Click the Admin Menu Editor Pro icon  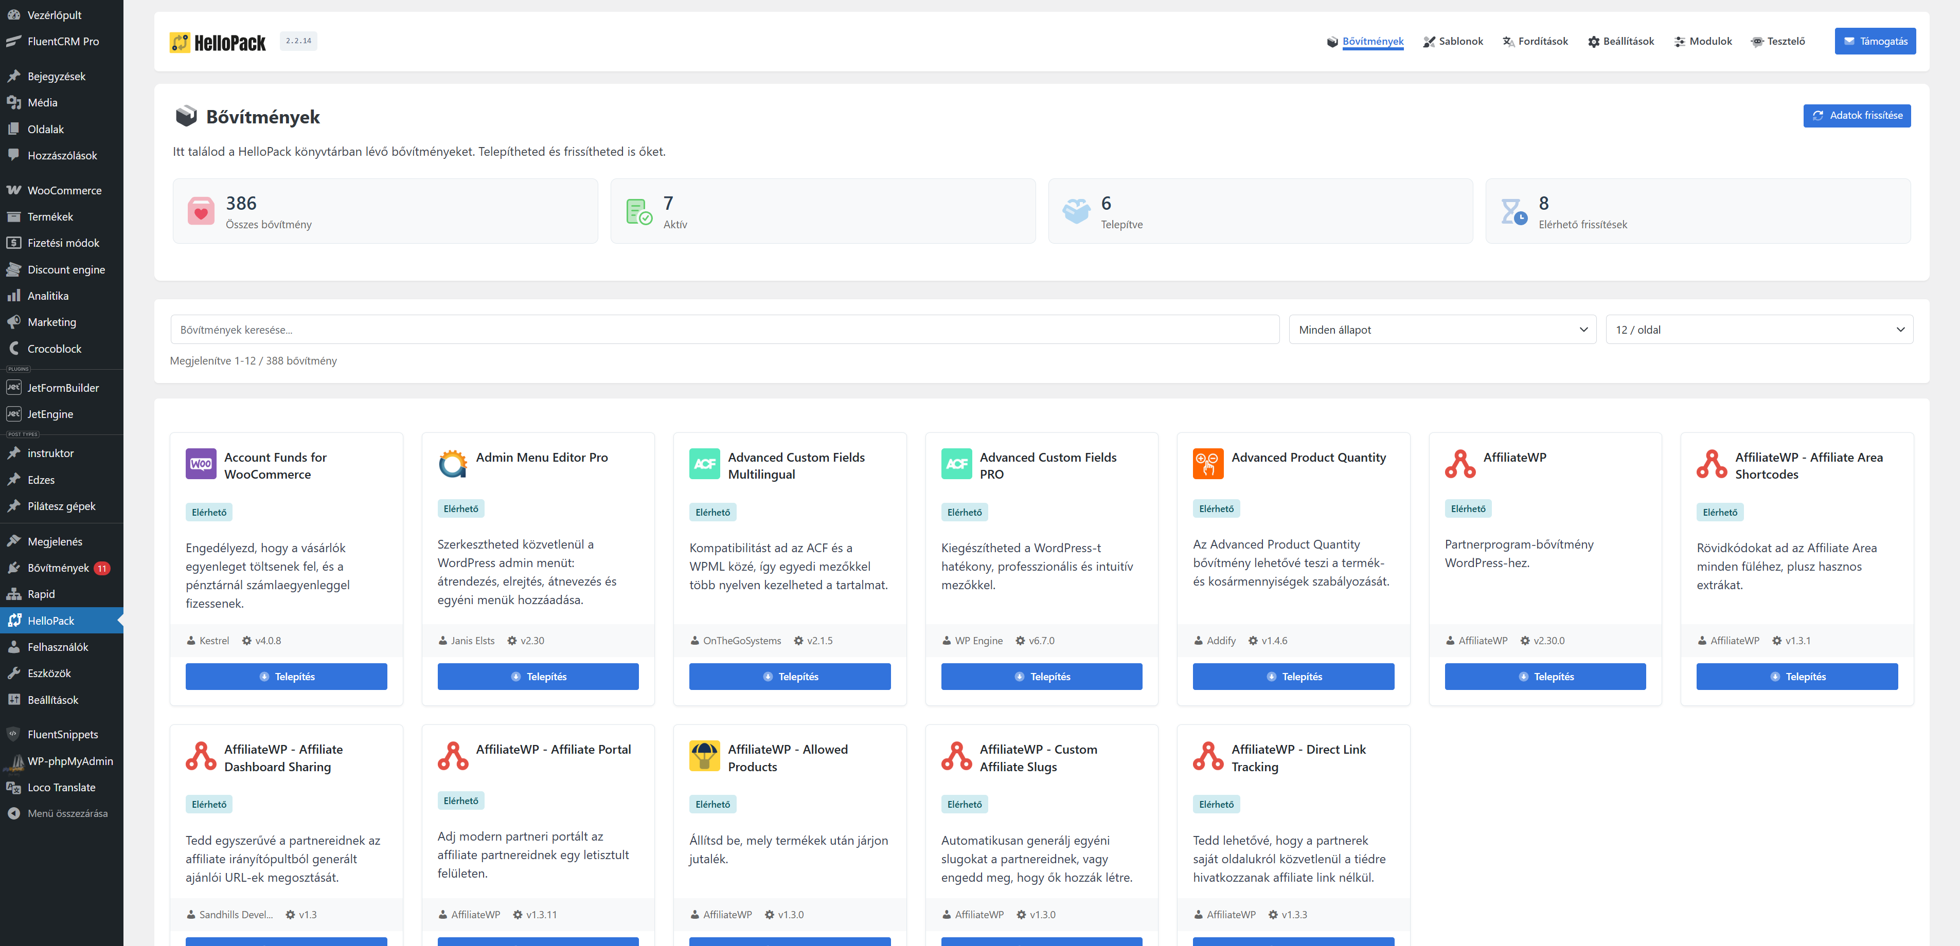coord(453,464)
